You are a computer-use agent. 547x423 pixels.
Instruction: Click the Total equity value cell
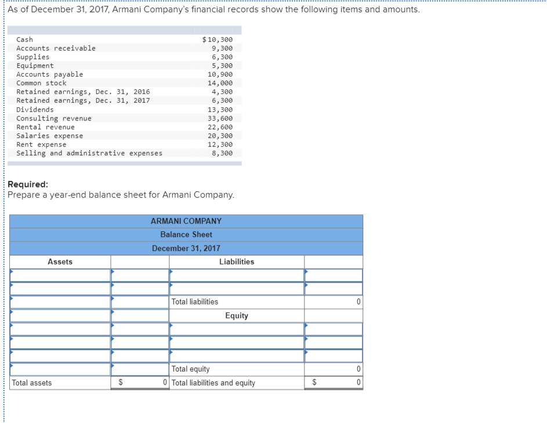(334, 369)
